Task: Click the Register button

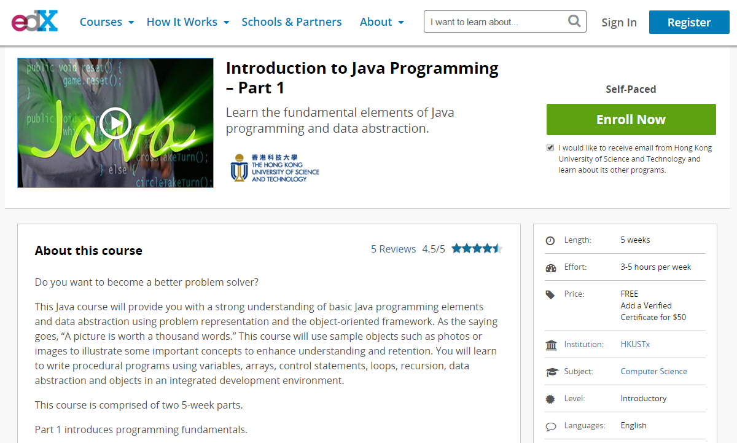Action: coord(689,22)
